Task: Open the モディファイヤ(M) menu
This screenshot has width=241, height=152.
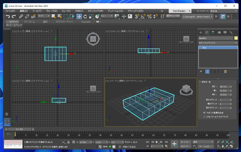Action: 95,11
